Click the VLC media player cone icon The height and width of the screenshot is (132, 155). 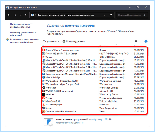pyautogui.click(x=44, y=105)
